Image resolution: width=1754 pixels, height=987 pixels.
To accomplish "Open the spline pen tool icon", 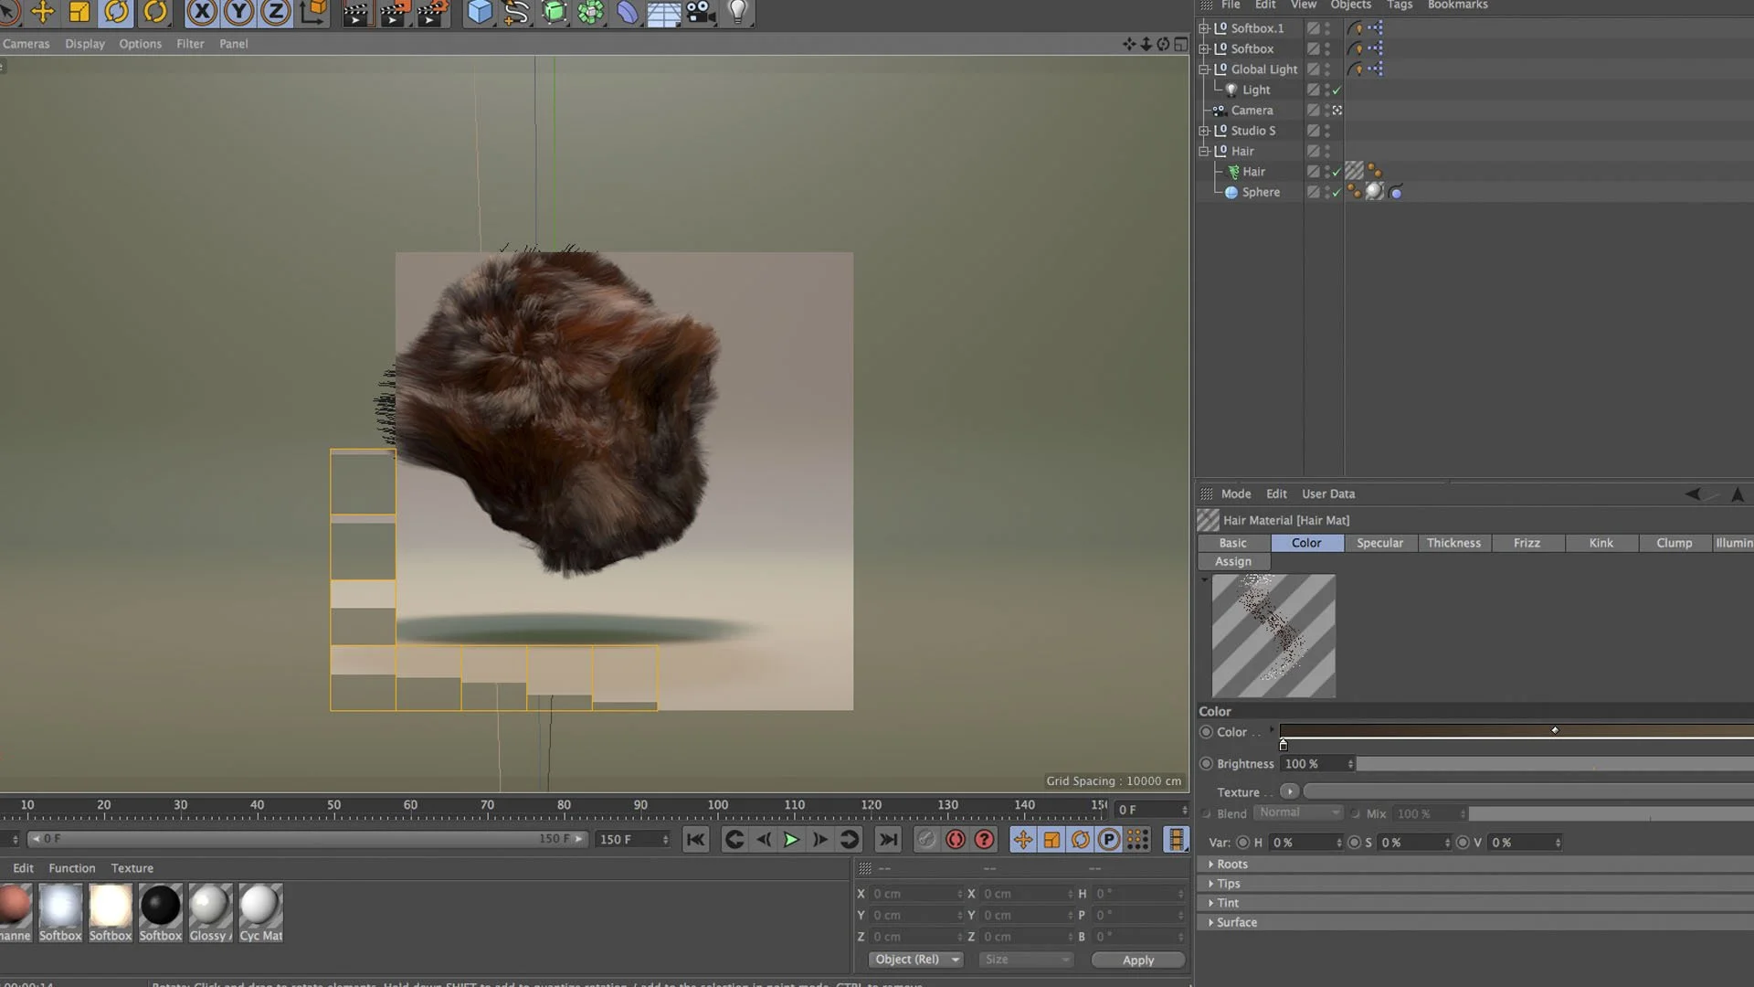I will coord(516,12).
